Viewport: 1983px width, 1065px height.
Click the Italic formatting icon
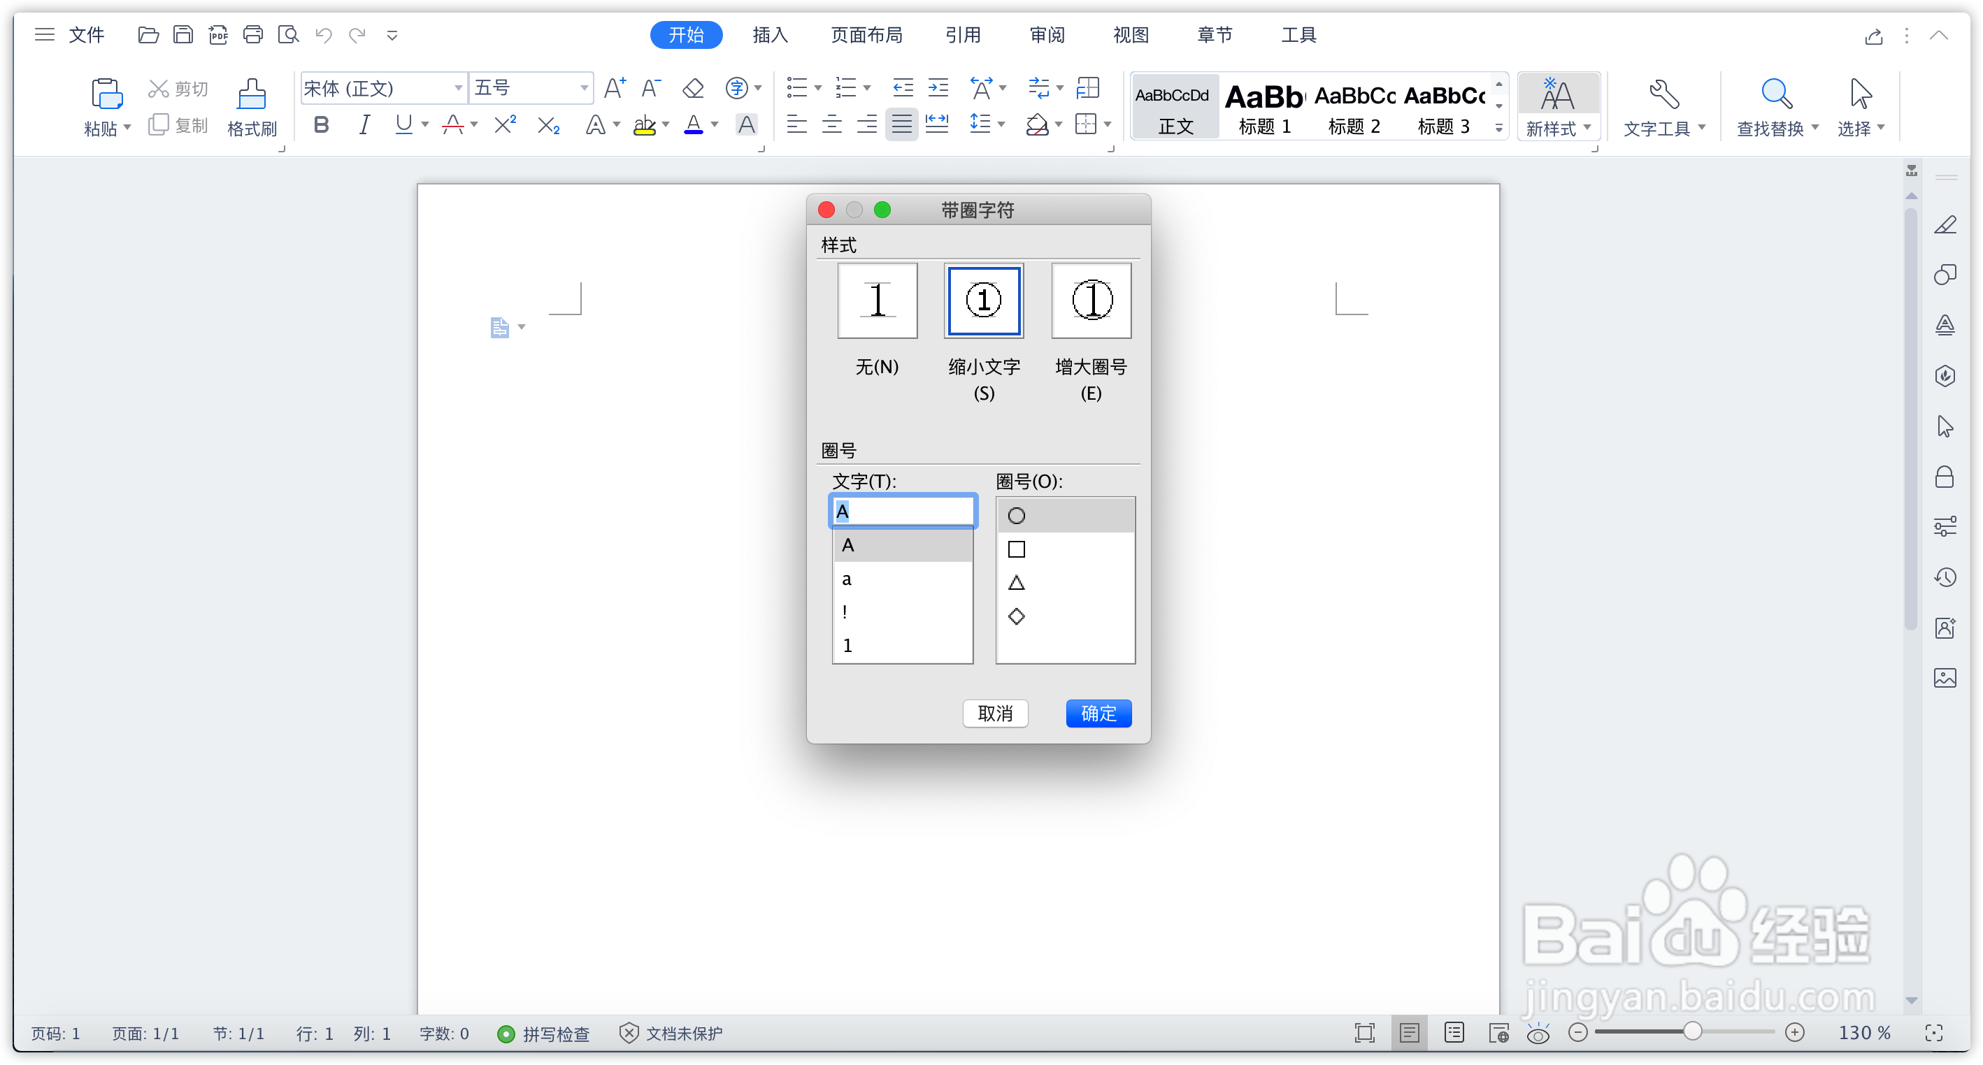tap(364, 124)
